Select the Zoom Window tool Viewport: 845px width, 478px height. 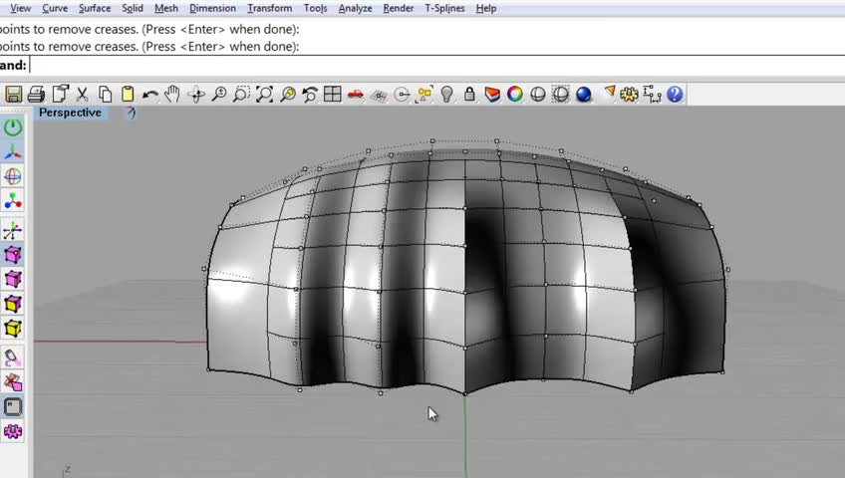pyautogui.click(x=241, y=95)
